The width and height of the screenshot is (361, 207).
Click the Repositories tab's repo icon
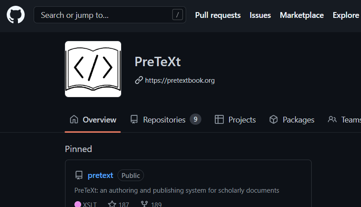[x=134, y=119]
